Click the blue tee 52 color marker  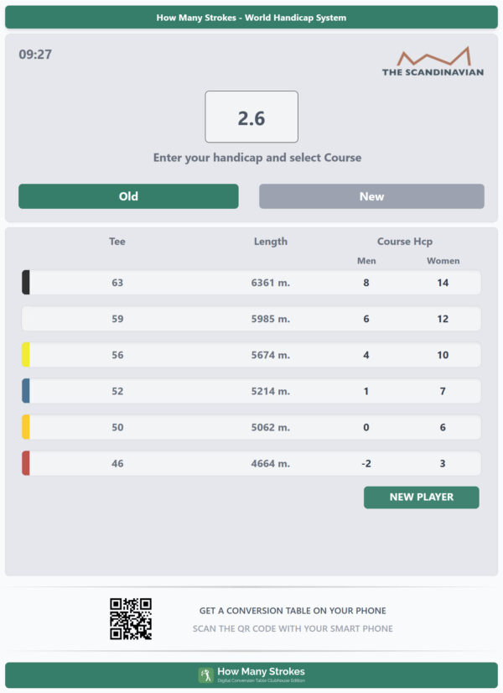coord(26,391)
